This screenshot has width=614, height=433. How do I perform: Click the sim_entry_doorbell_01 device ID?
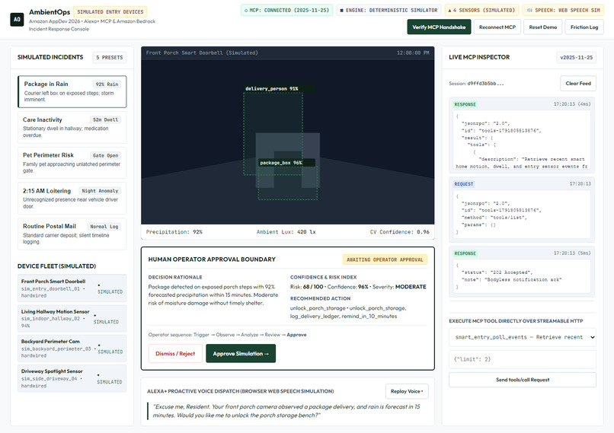(x=50, y=288)
